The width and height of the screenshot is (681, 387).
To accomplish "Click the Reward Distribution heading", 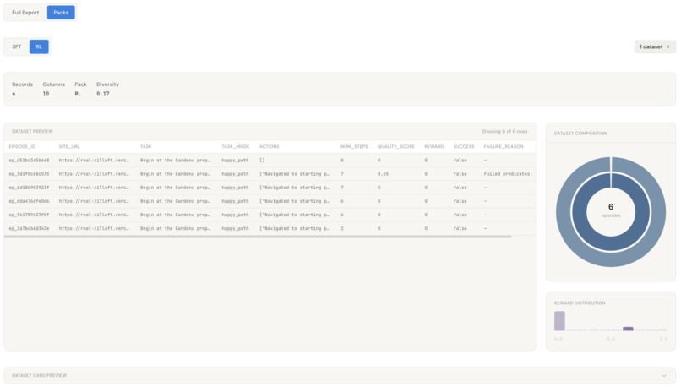I will point(580,303).
